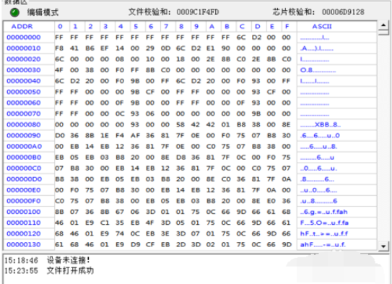Select the ASCII column header
392x284 pixels.
click(x=322, y=27)
